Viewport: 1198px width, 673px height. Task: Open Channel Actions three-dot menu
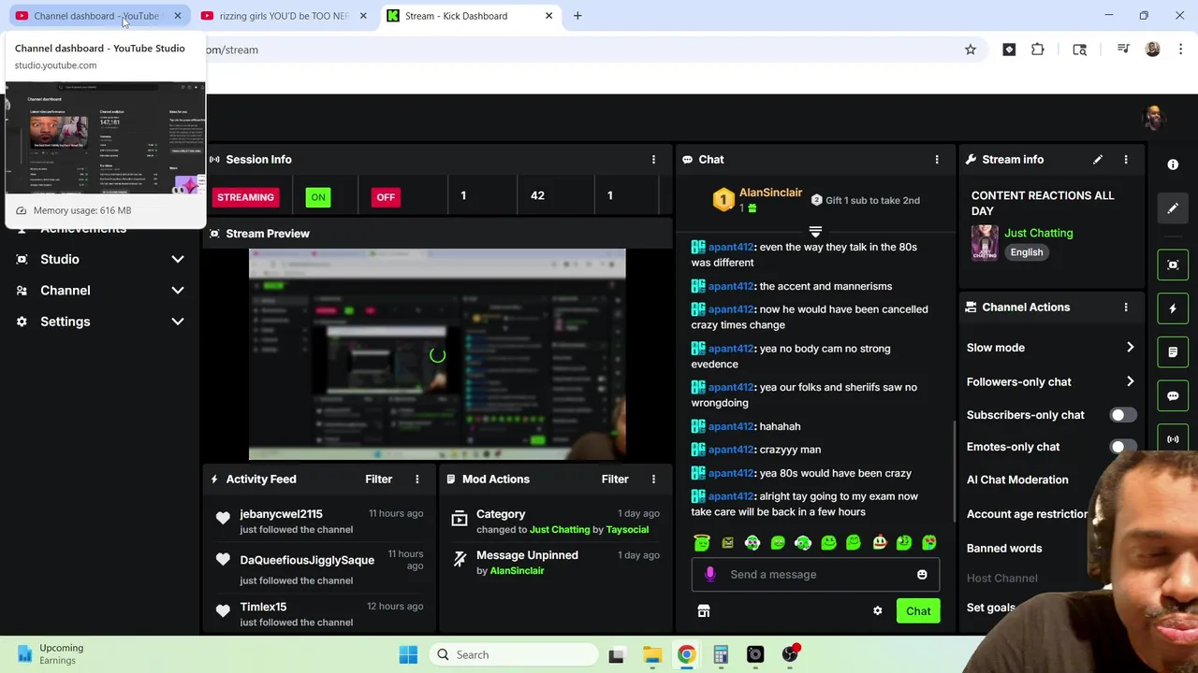point(1126,308)
